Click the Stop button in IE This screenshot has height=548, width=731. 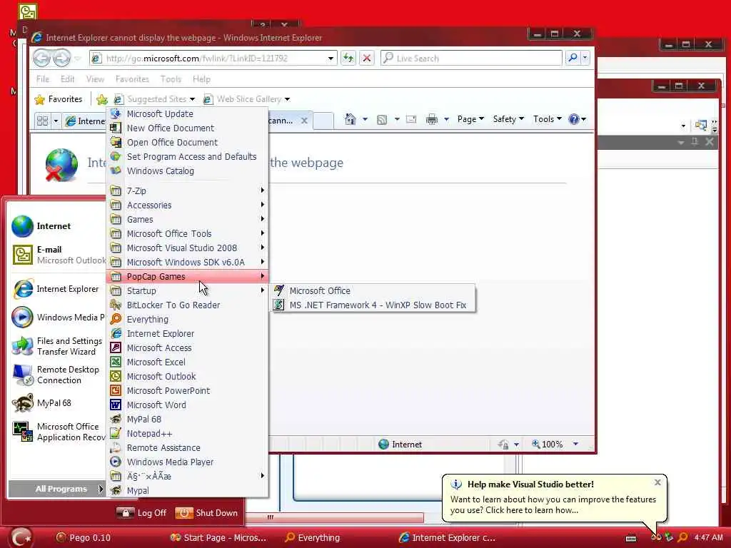[x=367, y=59]
